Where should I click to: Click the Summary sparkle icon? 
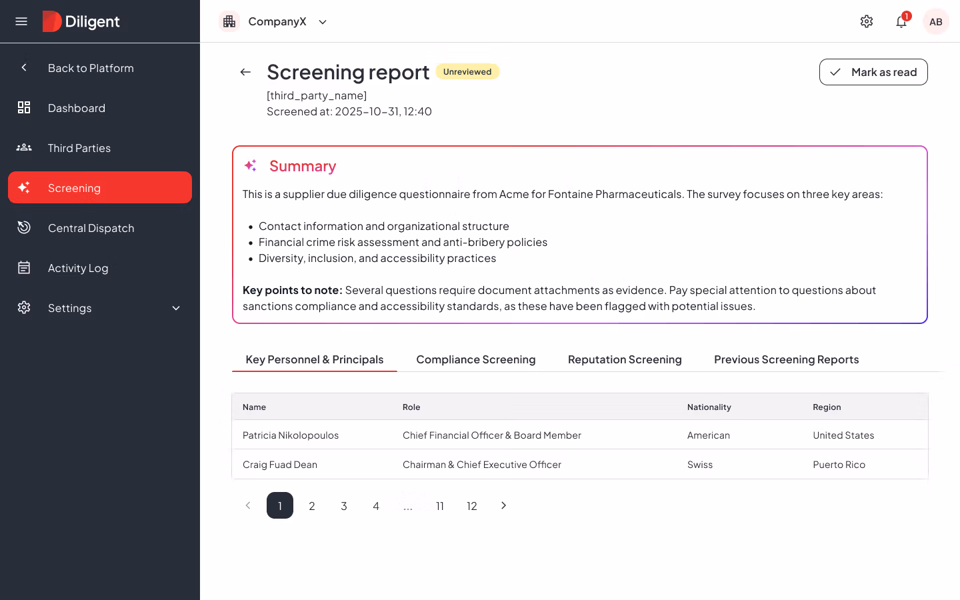(x=251, y=165)
